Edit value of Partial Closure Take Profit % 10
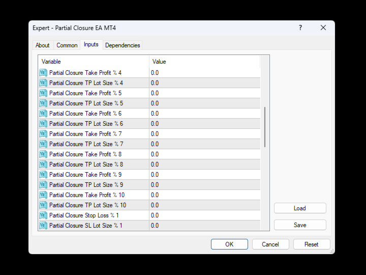 (x=205, y=195)
